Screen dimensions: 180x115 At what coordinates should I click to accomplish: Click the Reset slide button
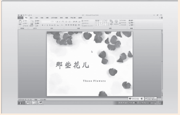(37, 23)
